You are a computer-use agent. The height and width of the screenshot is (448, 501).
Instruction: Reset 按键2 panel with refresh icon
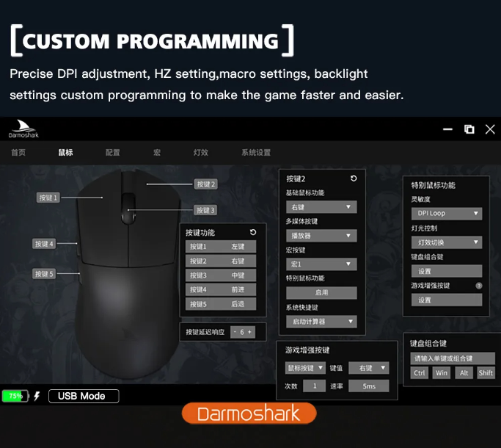point(354,178)
